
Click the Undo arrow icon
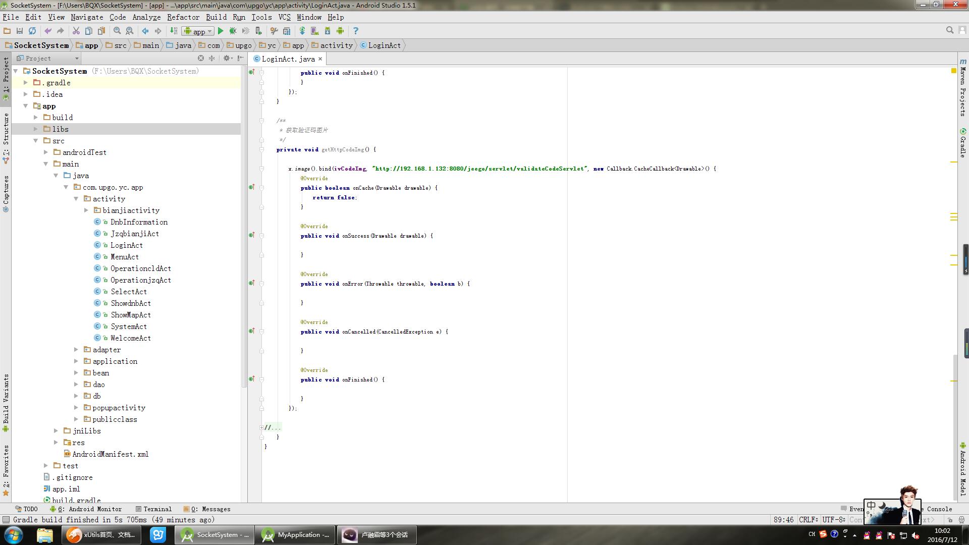tap(48, 31)
